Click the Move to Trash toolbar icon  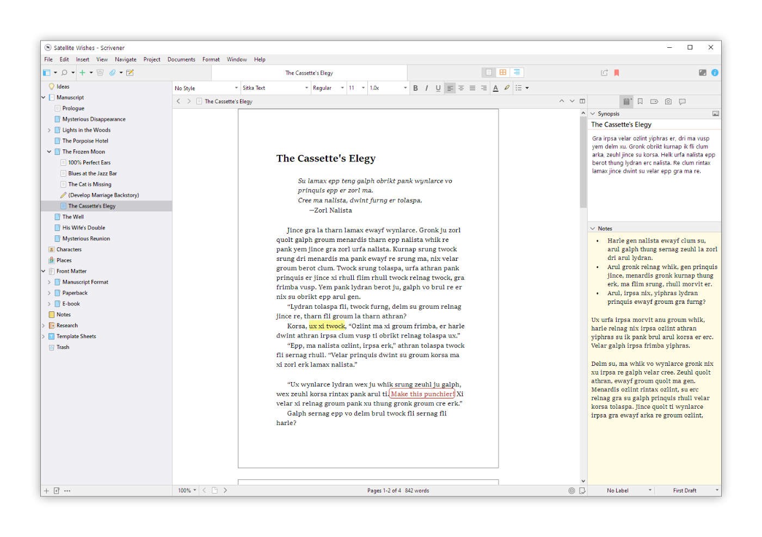pyautogui.click(x=100, y=72)
